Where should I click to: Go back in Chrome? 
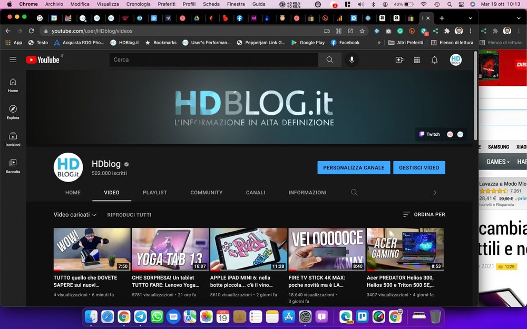[x=8, y=31]
